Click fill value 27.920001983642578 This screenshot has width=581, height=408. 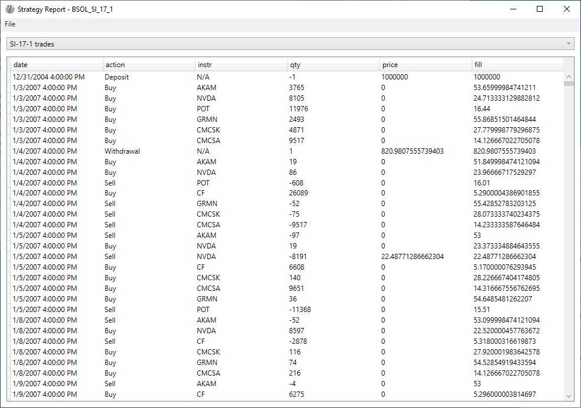pos(507,351)
